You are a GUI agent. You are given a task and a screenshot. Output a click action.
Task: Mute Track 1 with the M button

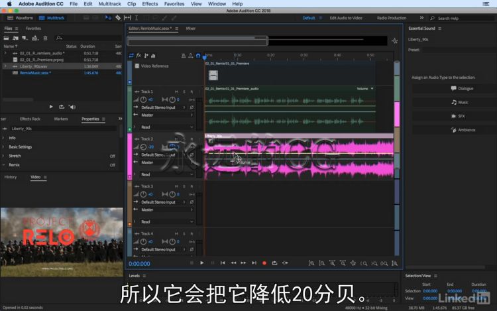(x=176, y=92)
